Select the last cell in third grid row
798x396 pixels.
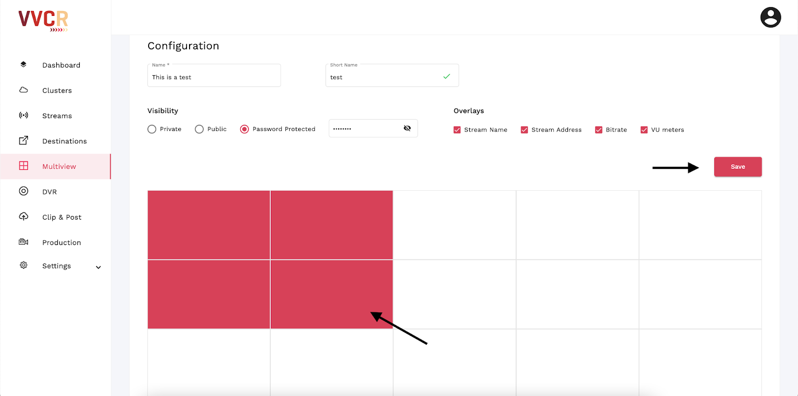click(700, 363)
